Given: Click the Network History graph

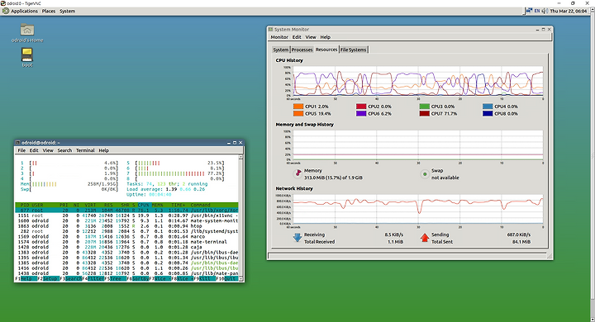Looking at the screenshot, I should point(418,210).
